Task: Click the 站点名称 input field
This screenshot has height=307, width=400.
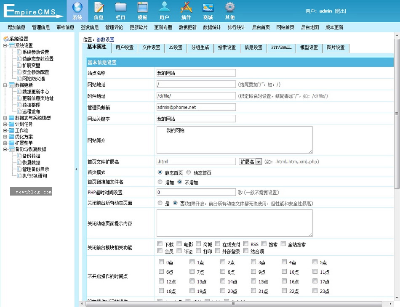Action: coord(196,73)
